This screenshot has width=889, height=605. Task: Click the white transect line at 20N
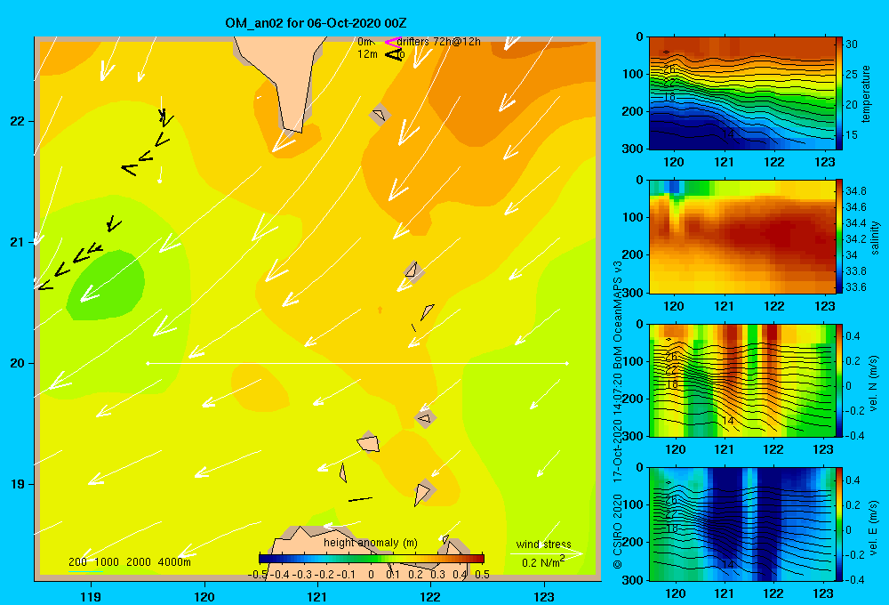coord(357,363)
